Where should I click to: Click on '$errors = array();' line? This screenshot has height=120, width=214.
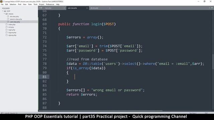coord(85,37)
